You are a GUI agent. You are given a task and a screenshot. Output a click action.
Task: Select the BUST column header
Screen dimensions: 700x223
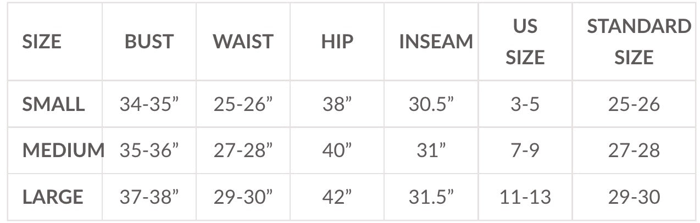[x=149, y=42]
